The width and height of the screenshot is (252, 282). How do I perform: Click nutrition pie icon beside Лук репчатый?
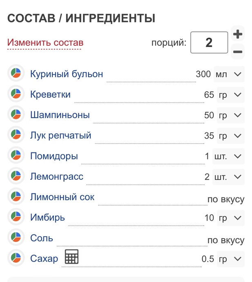16,134
